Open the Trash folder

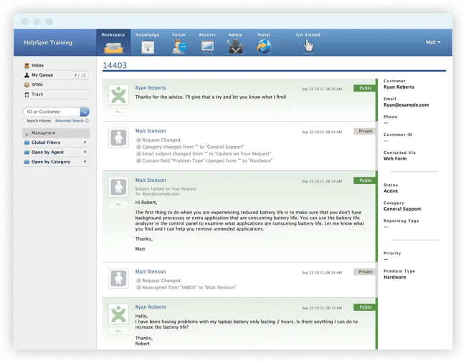(x=37, y=95)
